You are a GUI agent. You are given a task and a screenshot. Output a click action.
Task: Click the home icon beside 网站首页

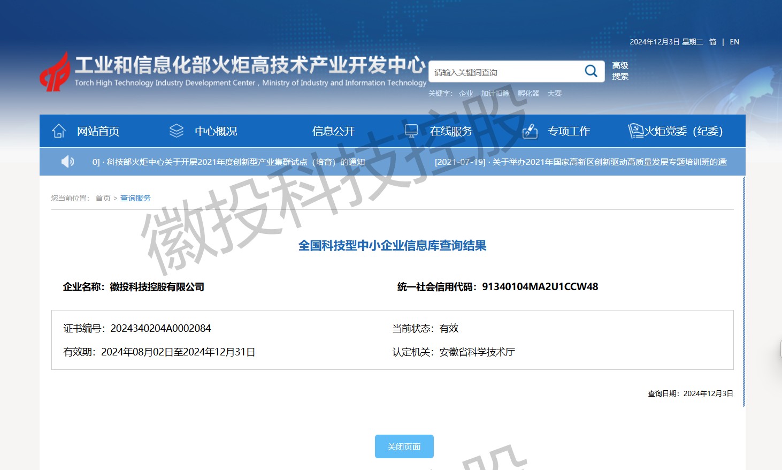click(x=59, y=131)
